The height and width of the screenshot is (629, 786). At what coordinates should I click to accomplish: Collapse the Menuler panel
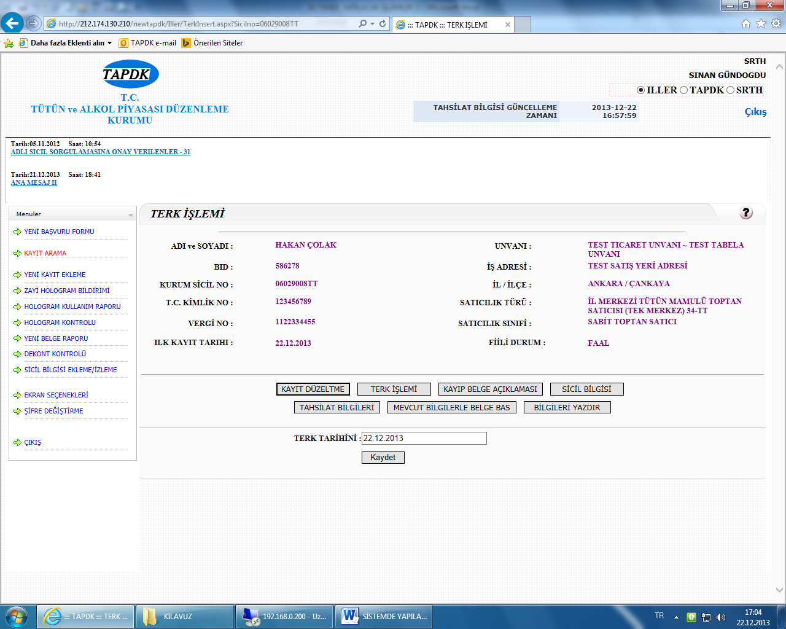click(130, 214)
